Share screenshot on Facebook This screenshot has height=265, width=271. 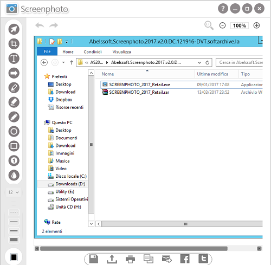click(185, 259)
